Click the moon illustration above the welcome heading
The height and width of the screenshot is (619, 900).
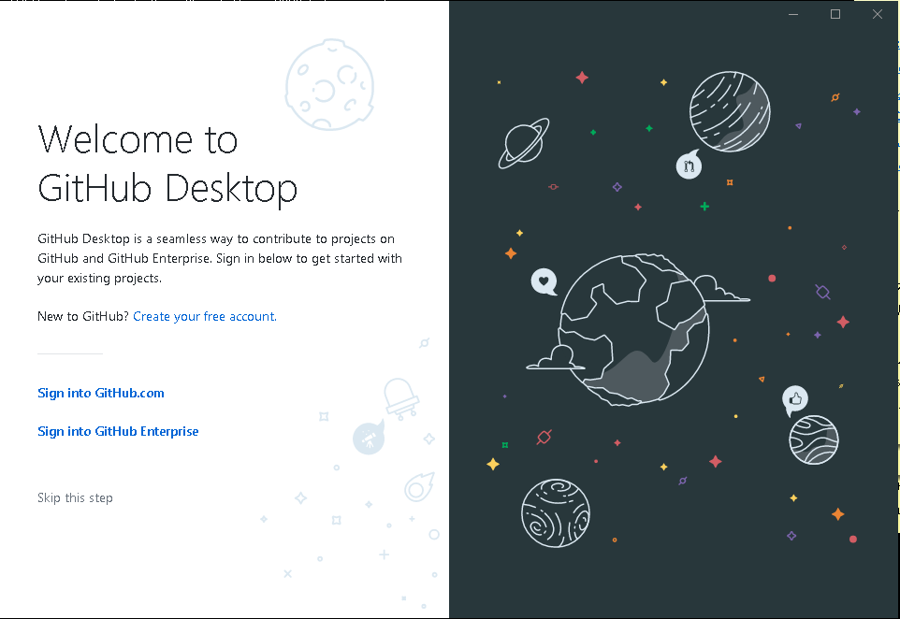[x=329, y=84]
